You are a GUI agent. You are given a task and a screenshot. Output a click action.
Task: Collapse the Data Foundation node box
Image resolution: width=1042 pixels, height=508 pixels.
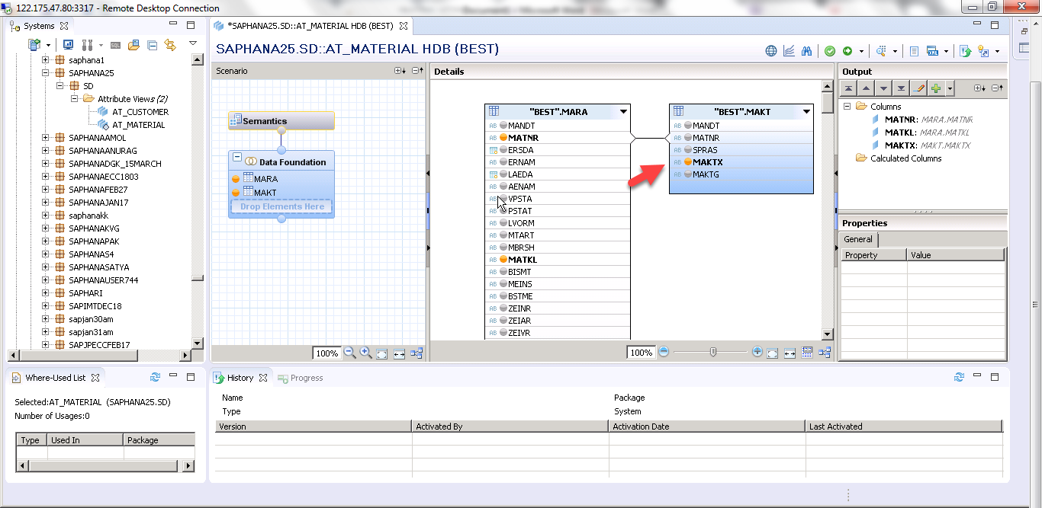coord(237,158)
